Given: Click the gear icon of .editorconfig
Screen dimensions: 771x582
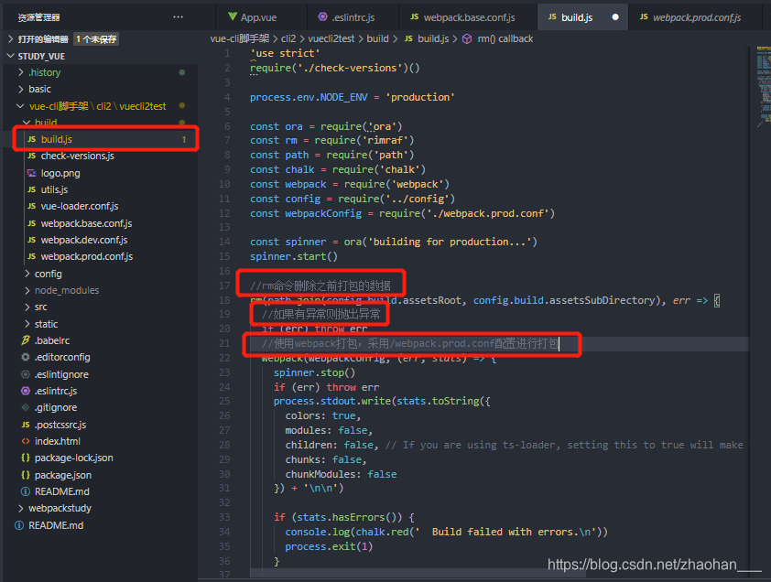Looking at the screenshot, I should 26,358.
